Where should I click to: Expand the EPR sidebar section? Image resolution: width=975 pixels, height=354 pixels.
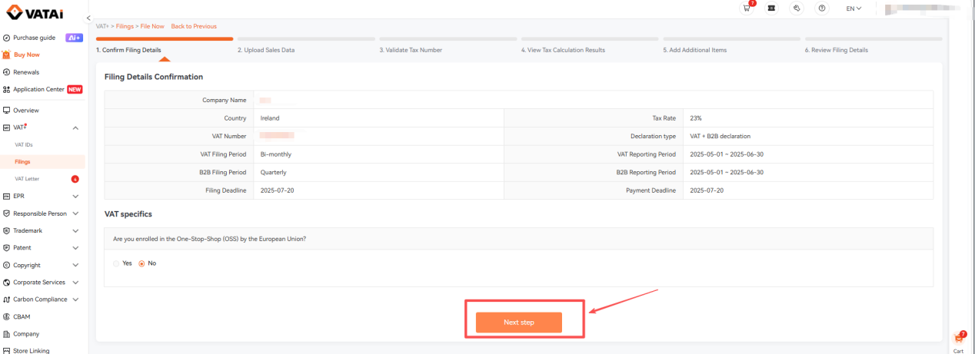[x=75, y=196]
